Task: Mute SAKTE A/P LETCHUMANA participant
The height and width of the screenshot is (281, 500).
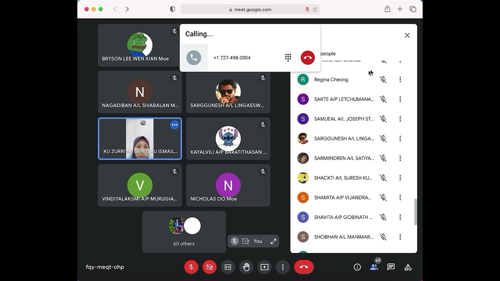Action: click(x=383, y=99)
